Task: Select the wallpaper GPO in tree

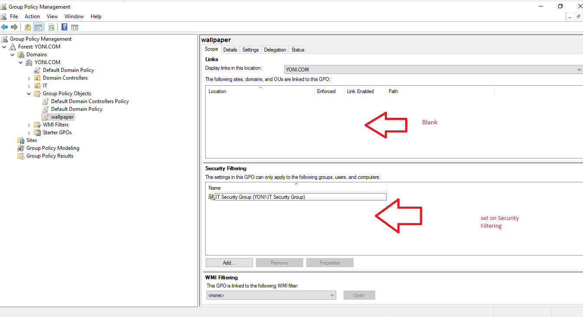Action: pyautogui.click(x=62, y=117)
